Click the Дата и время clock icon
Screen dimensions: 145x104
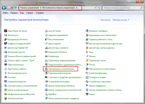(46, 44)
